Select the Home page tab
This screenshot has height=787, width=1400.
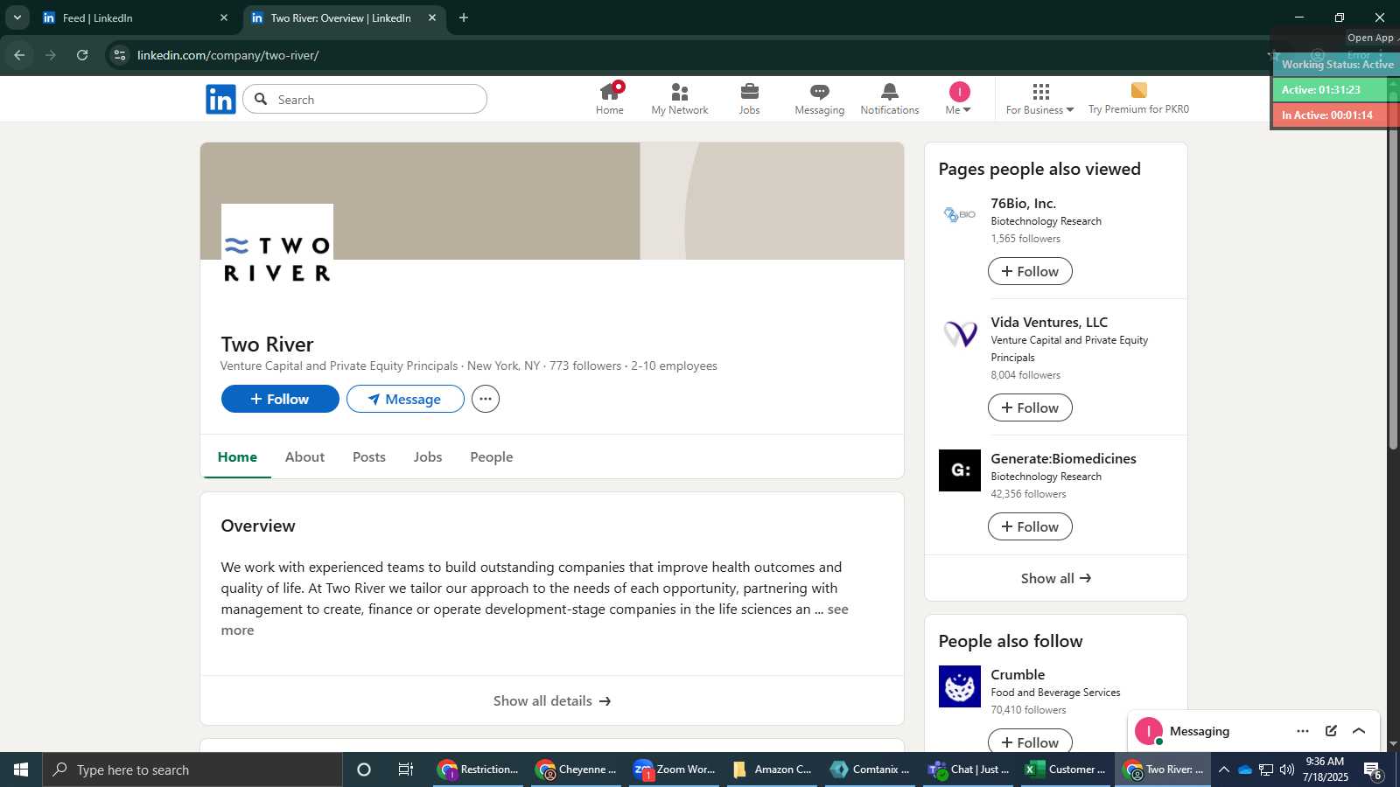[x=237, y=456]
